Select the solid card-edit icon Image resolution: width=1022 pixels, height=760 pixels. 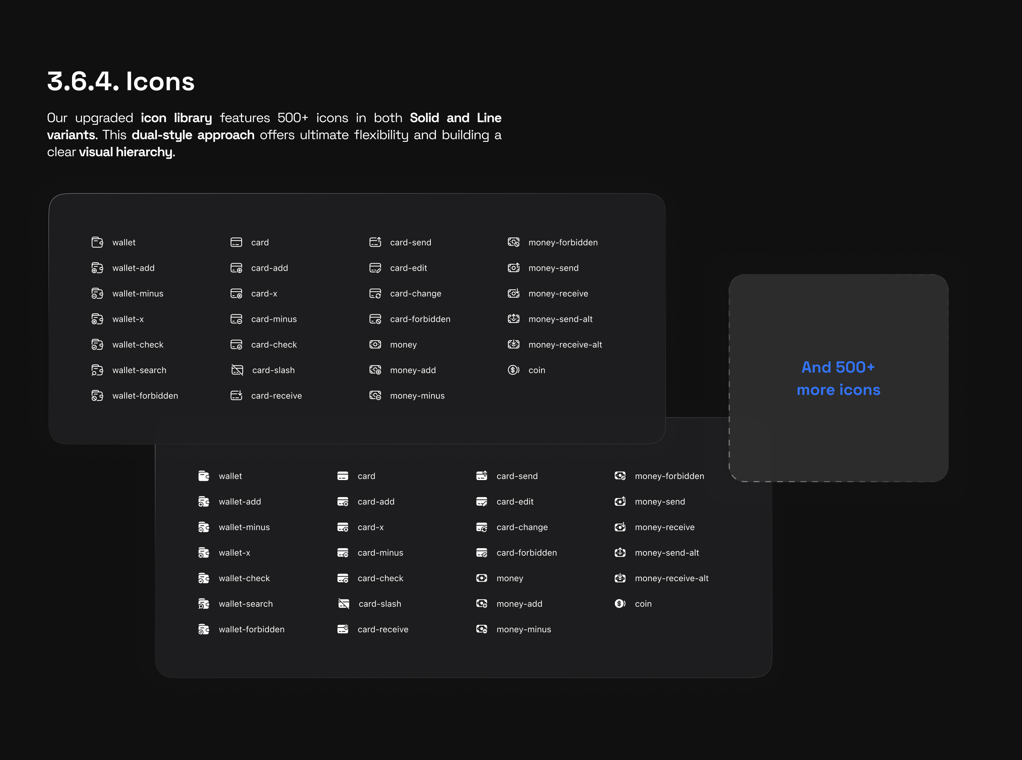tap(481, 501)
